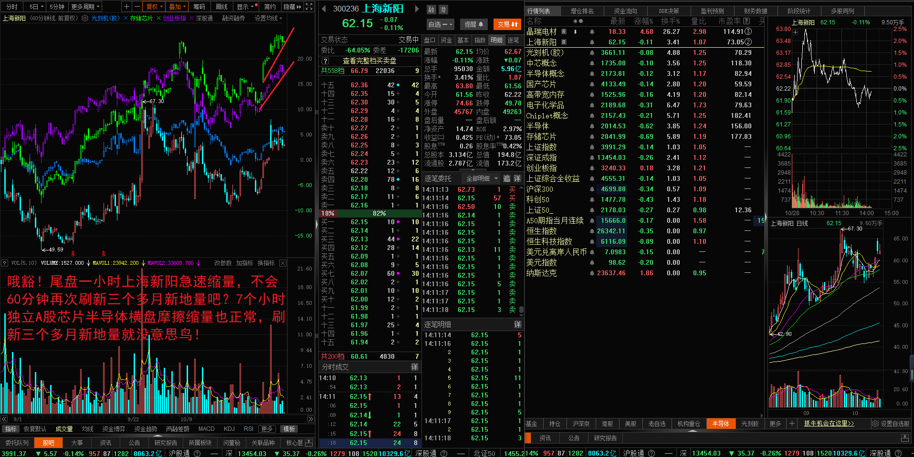Switch to DDE决策 tab
This screenshot has width=914, height=457.
tap(669, 11)
